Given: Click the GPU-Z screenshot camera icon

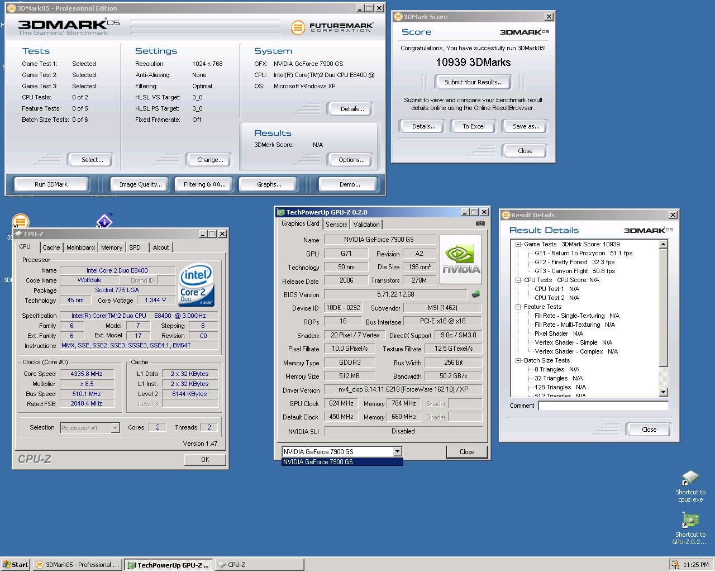Looking at the screenshot, I should 480,223.
